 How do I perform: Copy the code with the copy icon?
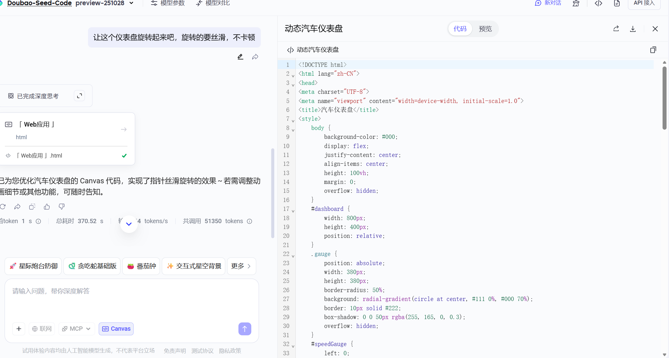pos(653,50)
